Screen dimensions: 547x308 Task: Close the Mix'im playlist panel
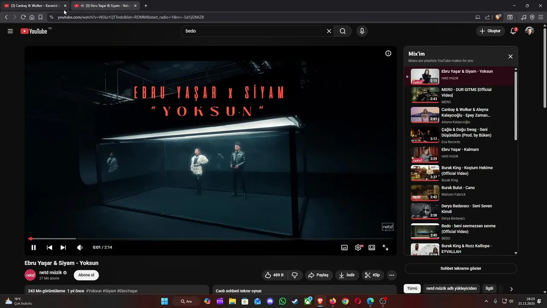510,56
